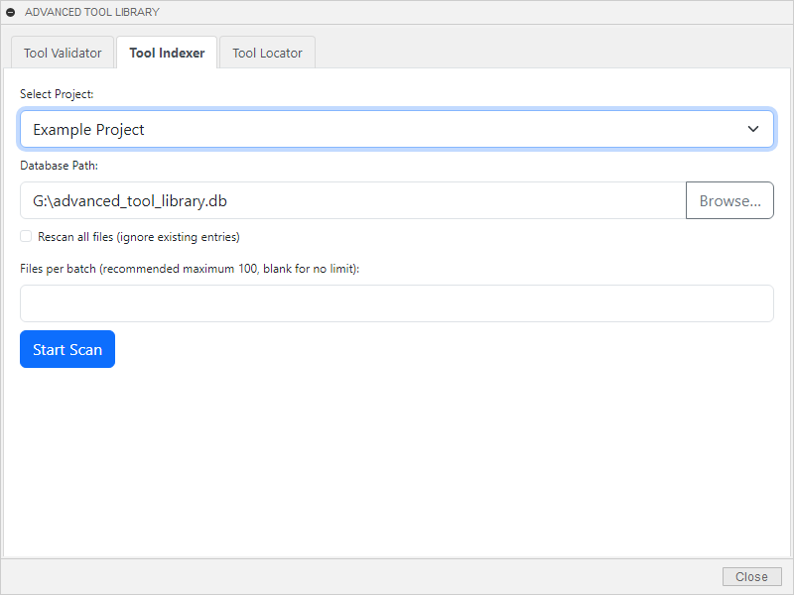Open the Tool Locator tab

point(267,54)
